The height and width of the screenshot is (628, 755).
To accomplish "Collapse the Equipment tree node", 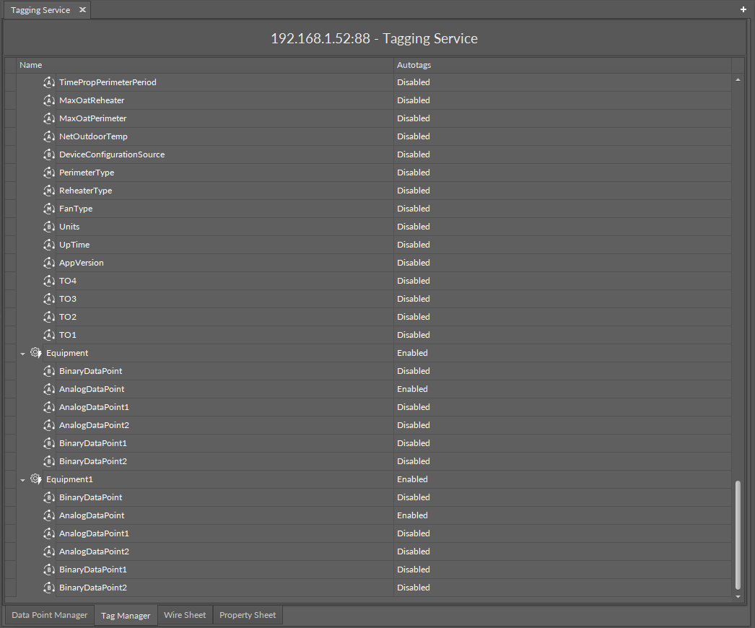I will tap(22, 352).
